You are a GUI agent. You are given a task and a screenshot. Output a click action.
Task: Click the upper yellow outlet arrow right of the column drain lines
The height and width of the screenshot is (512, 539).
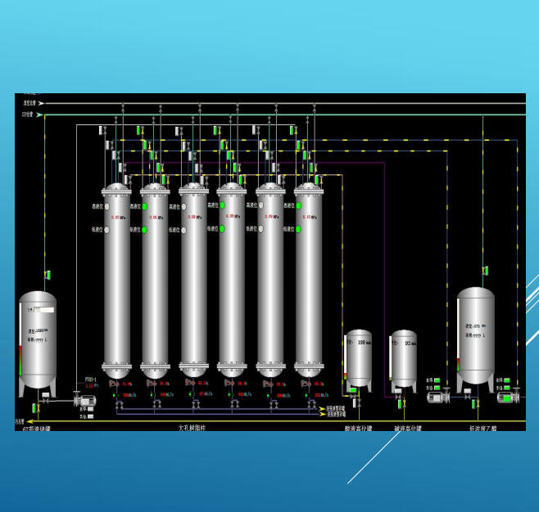pyautogui.click(x=323, y=409)
